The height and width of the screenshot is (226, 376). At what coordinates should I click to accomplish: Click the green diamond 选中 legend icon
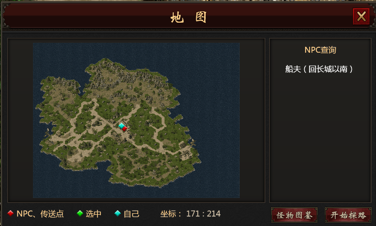[x=80, y=213]
